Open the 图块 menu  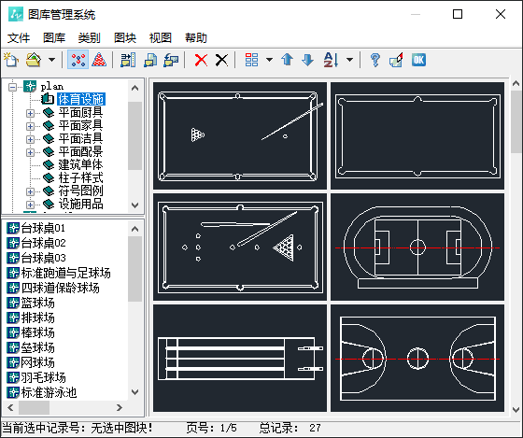click(x=125, y=37)
